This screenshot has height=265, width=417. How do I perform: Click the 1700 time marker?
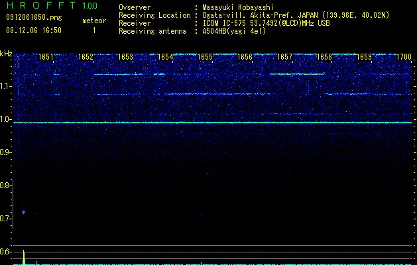(x=404, y=56)
